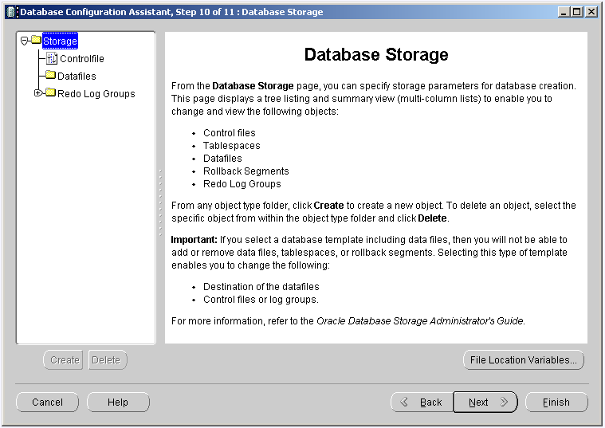Click the Controlfile document icon
The image size is (605, 428).
click(52, 58)
